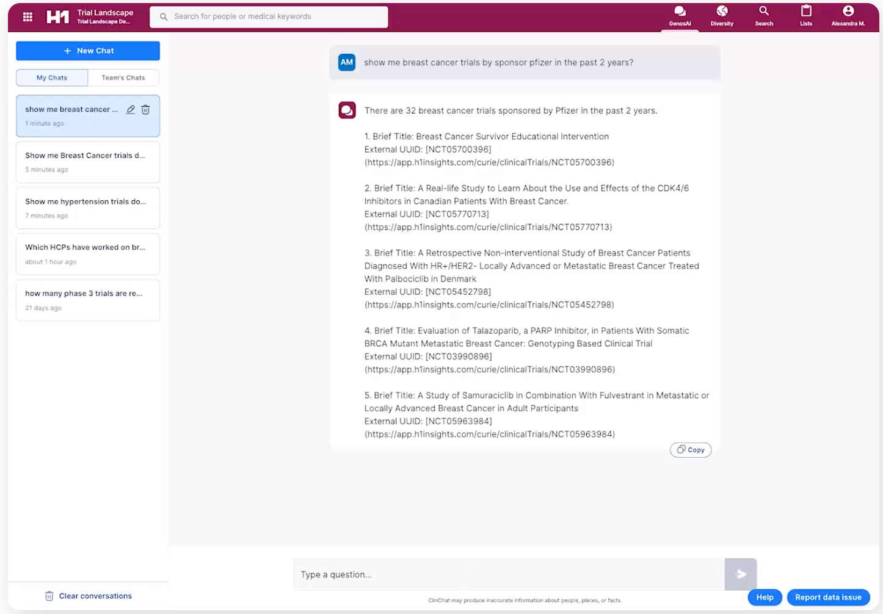Copy the chat response

(691, 450)
